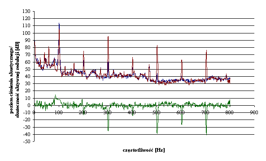Select the 500 label on the horizontal axis
This screenshot has width=266, height=161.
pos(157,112)
